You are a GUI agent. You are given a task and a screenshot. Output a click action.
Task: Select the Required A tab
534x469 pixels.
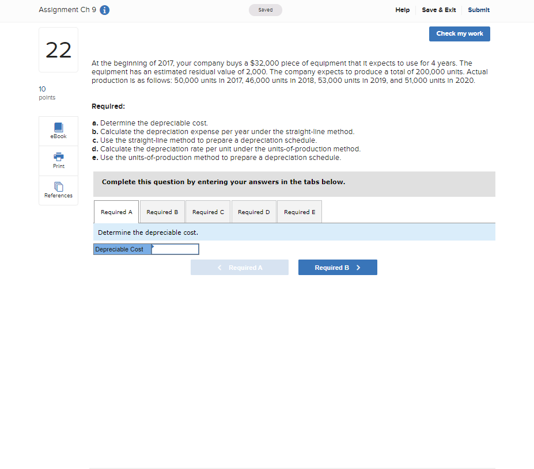click(116, 212)
